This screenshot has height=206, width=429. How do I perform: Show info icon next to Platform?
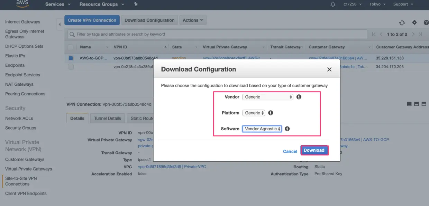click(x=271, y=113)
